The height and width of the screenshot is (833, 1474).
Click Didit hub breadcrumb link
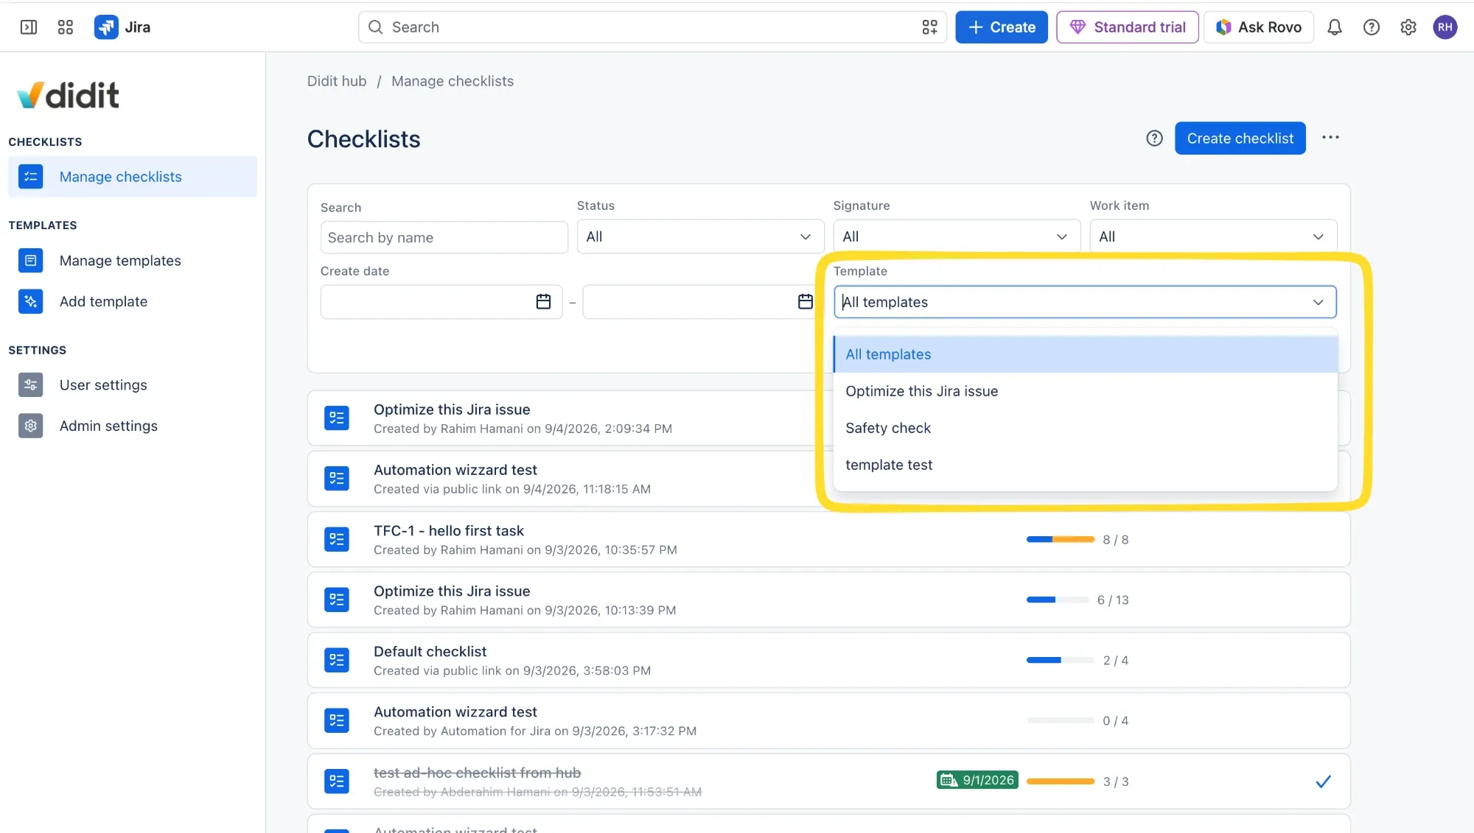pyautogui.click(x=337, y=81)
